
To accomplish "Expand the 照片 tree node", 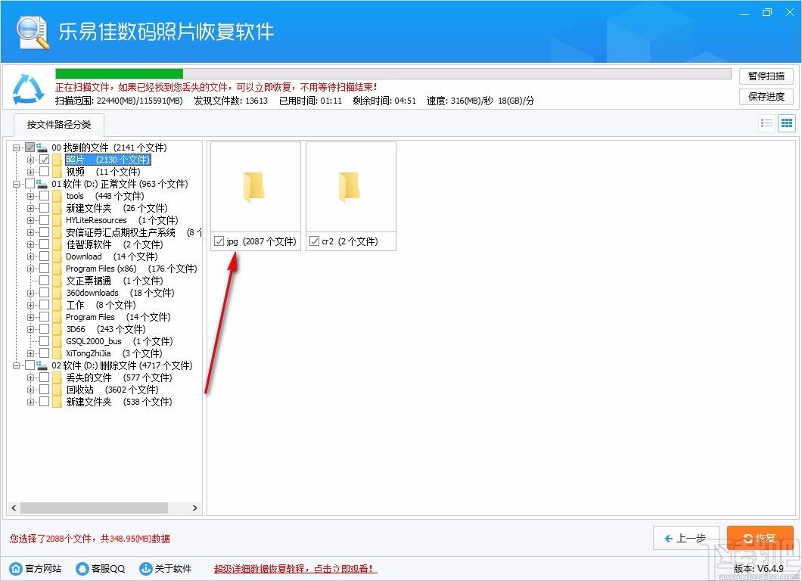I will (31, 160).
